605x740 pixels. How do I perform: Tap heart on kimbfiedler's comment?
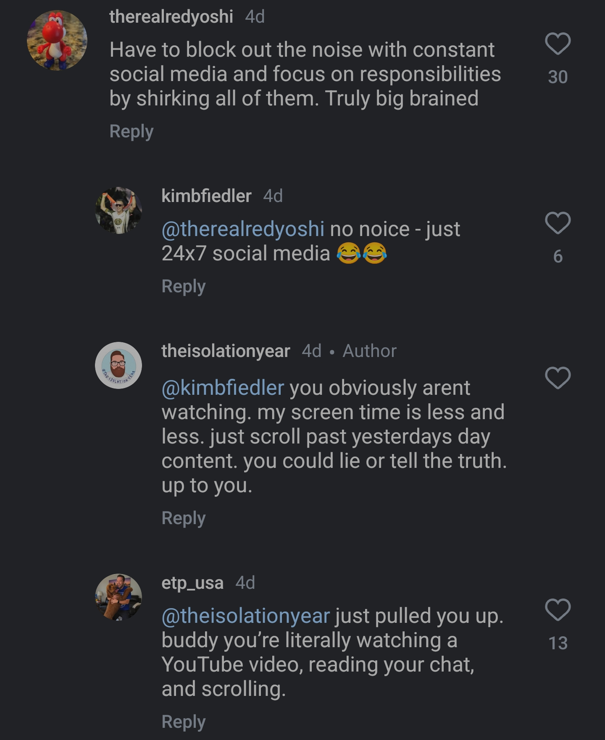point(558,223)
